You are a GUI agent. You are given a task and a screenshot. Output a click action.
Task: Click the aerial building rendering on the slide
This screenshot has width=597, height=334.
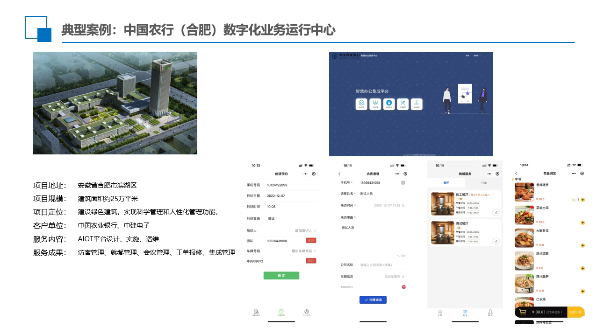pyautogui.click(x=115, y=103)
